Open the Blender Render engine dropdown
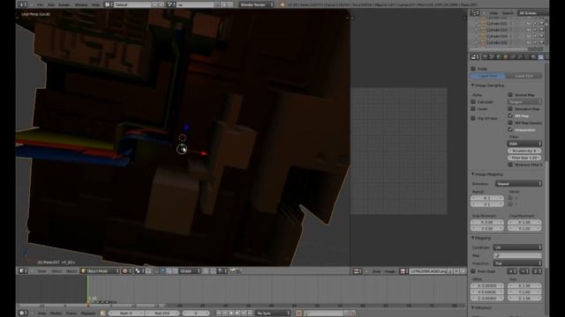Image resolution: width=565 pixels, height=317 pixels. [x=256, y=4]
